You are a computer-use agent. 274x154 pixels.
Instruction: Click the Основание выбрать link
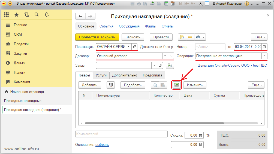[x=102, y=144]
